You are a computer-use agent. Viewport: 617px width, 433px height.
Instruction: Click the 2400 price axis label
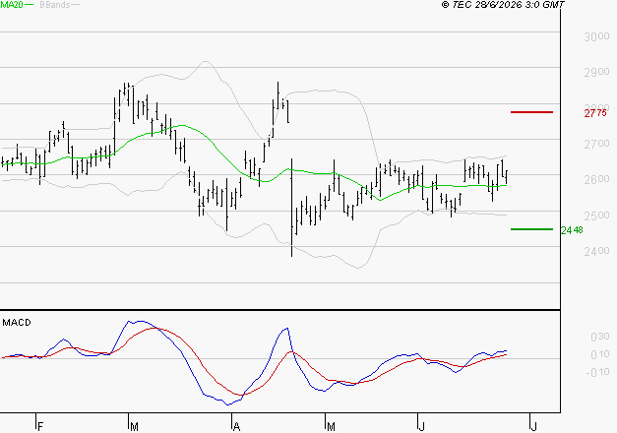point(597,251)
